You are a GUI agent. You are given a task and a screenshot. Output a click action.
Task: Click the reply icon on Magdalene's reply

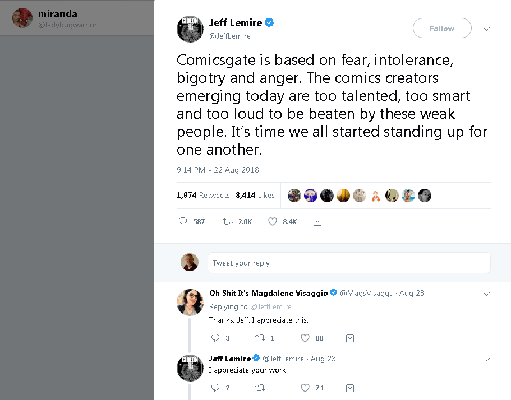[x=215, y=338]
